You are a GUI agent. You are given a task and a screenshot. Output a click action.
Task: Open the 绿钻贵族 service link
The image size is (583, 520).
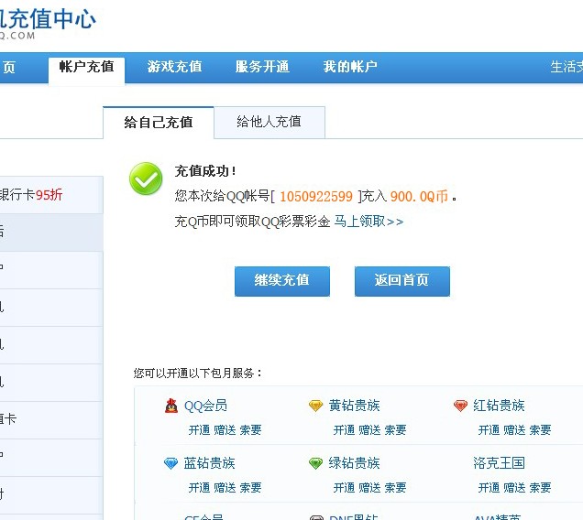pyautogui.click(x=354, y=463)
